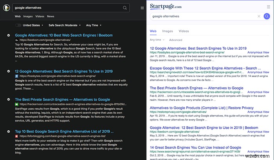Click the Startpage.com logo
The width and height of the screenshot is (274, 160).
tap(166, 6)
